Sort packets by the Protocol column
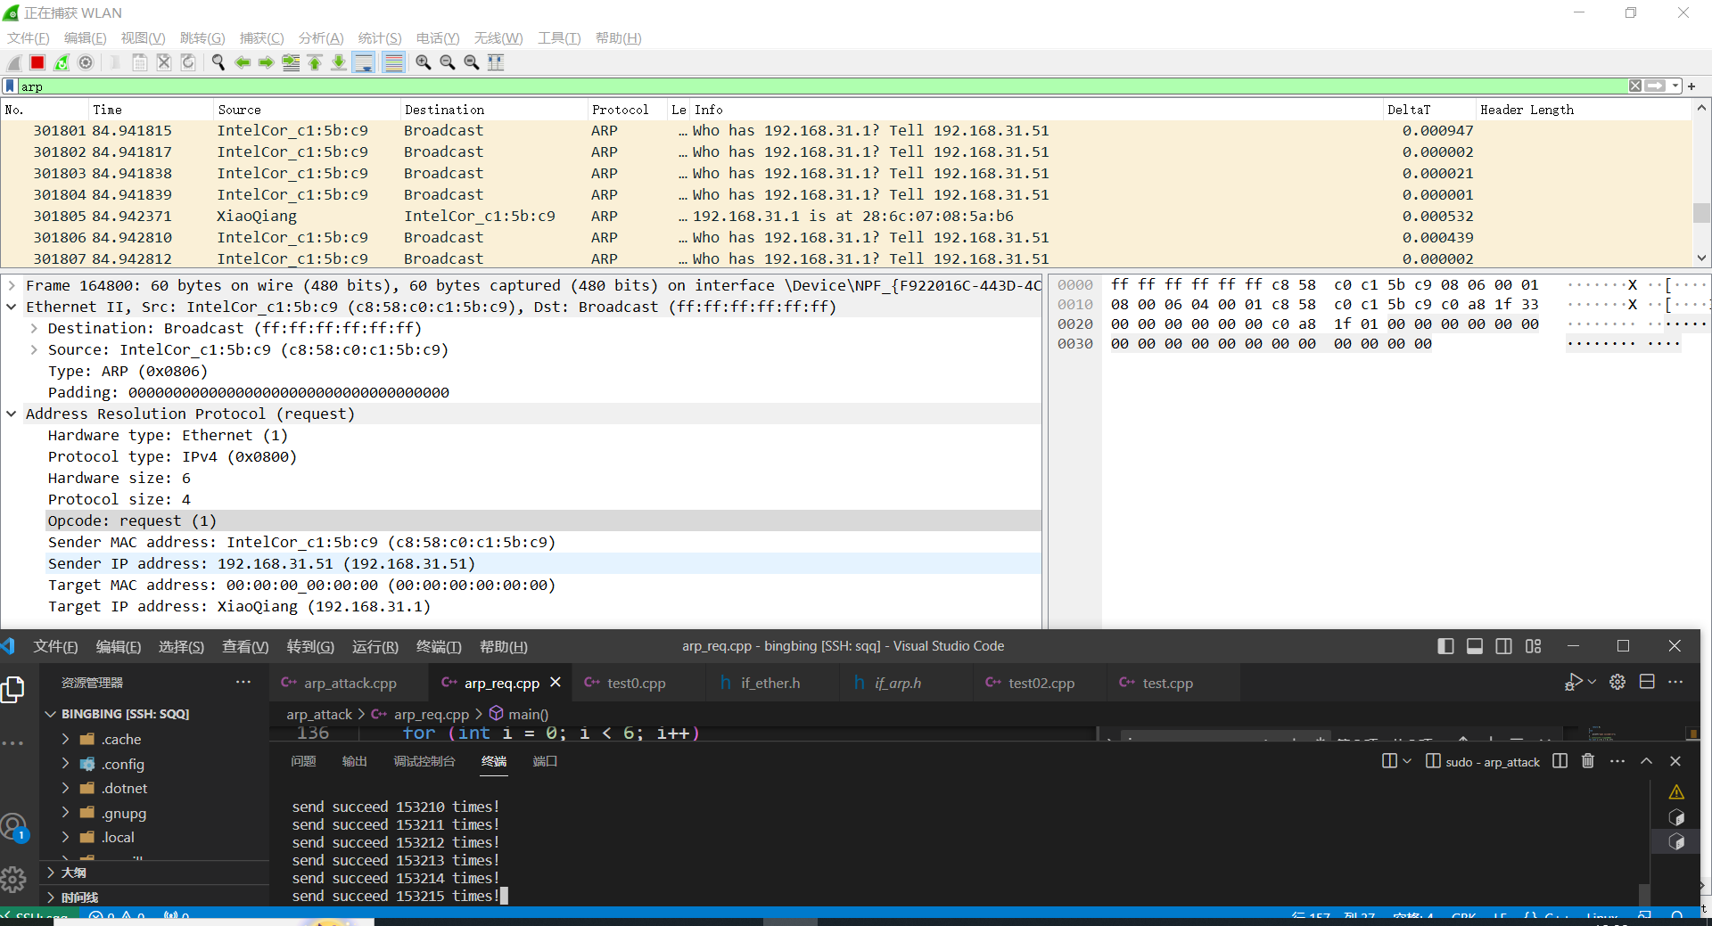 tap(627, 110)
